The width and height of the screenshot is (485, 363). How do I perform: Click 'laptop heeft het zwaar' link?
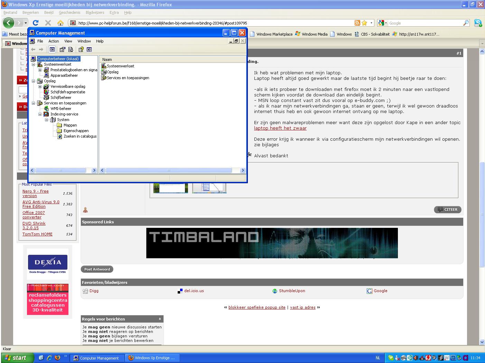tap(280, 128)
